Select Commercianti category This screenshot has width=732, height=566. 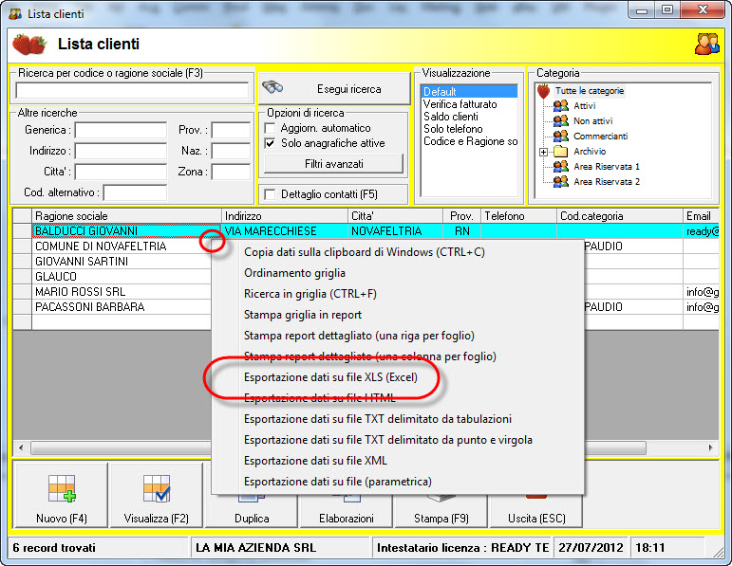600,137
